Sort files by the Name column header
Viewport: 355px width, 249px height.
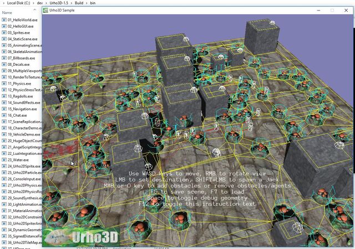[7, 13]
